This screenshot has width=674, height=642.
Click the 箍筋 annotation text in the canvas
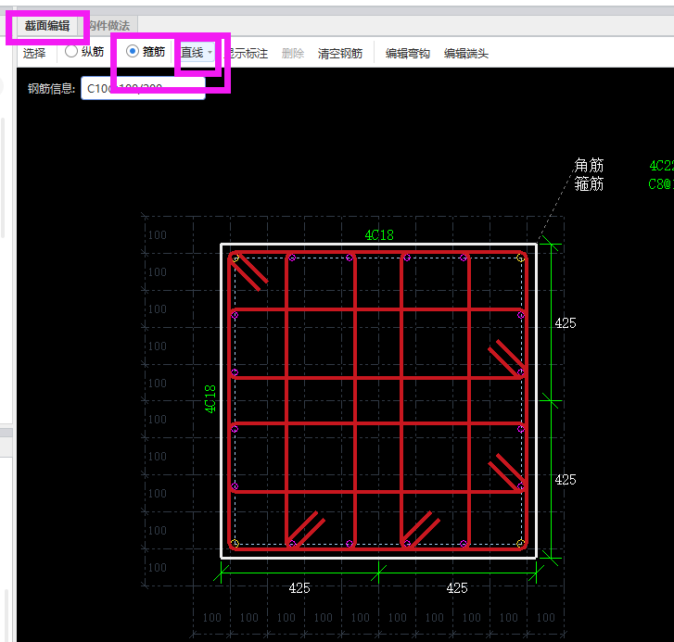[589, 183]
